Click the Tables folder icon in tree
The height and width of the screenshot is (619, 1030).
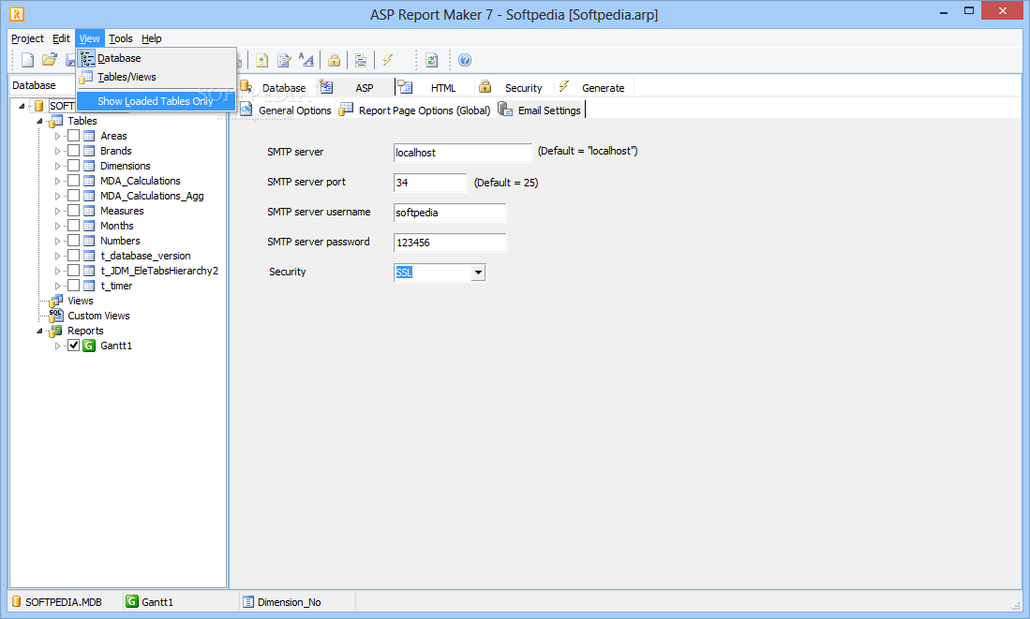click(x=56, y=121)
